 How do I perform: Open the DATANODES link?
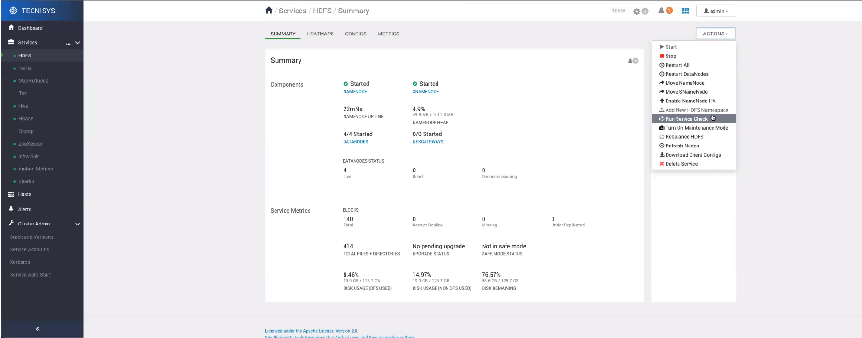point(356,142)
